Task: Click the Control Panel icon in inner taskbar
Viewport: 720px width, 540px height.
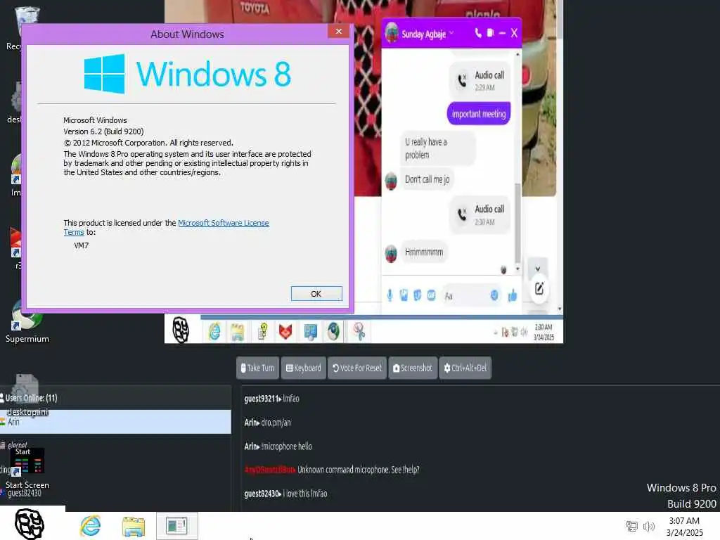Action: coord(310,332)
